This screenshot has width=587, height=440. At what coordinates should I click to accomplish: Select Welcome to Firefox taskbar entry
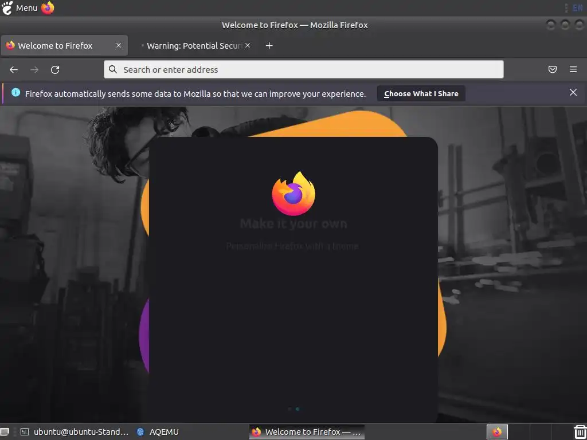tap(307, 432)
